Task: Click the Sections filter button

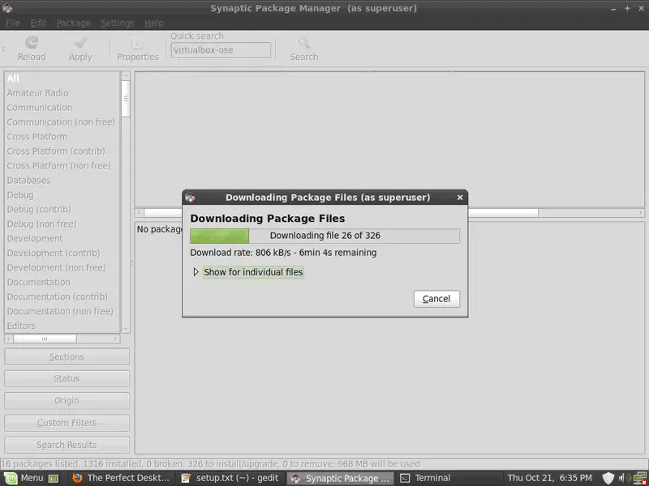Action: 67,356
